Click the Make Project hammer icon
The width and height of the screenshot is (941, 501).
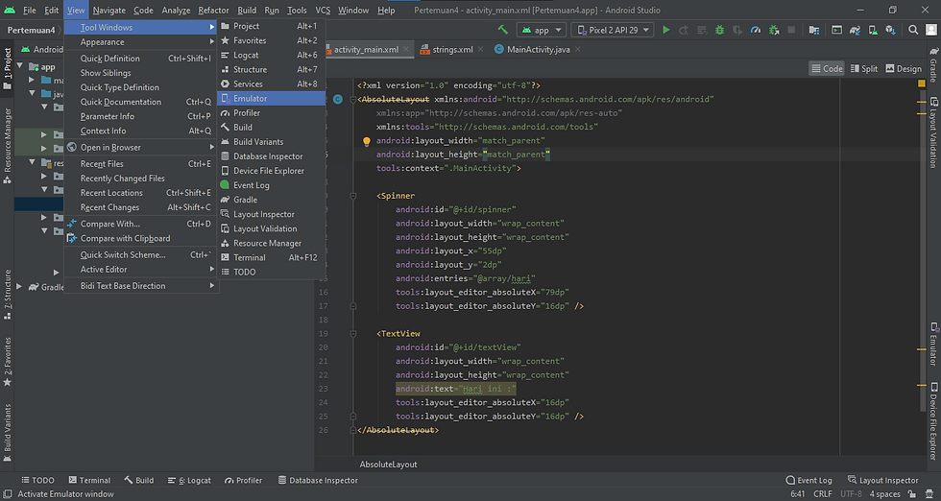coord(503,30)
